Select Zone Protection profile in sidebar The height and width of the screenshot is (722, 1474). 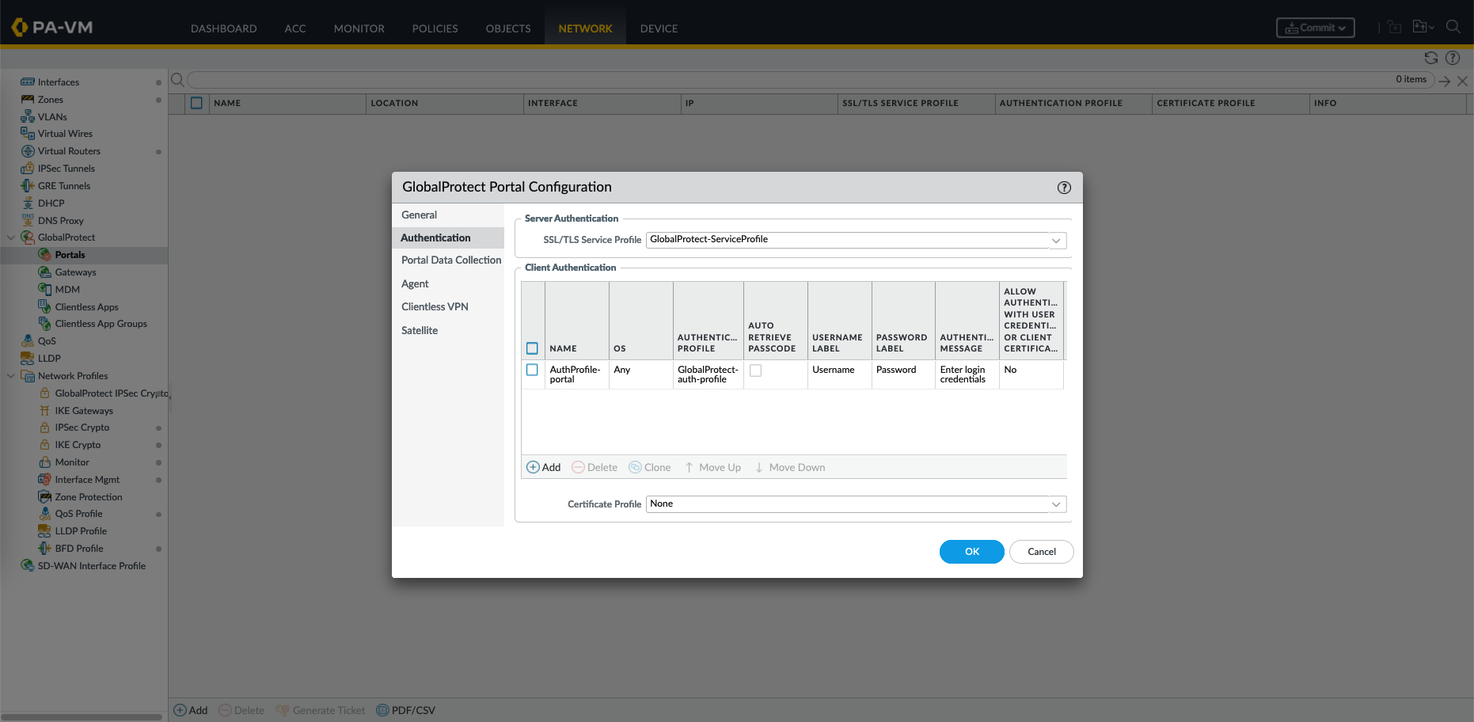click(x=88, y=497)
